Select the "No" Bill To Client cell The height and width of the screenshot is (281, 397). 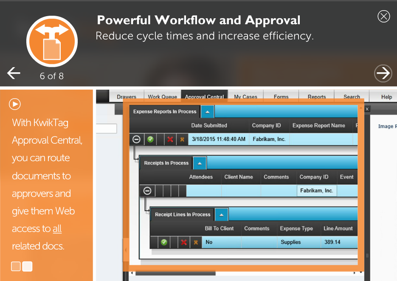pyautogui.click(x=221, y=242)
